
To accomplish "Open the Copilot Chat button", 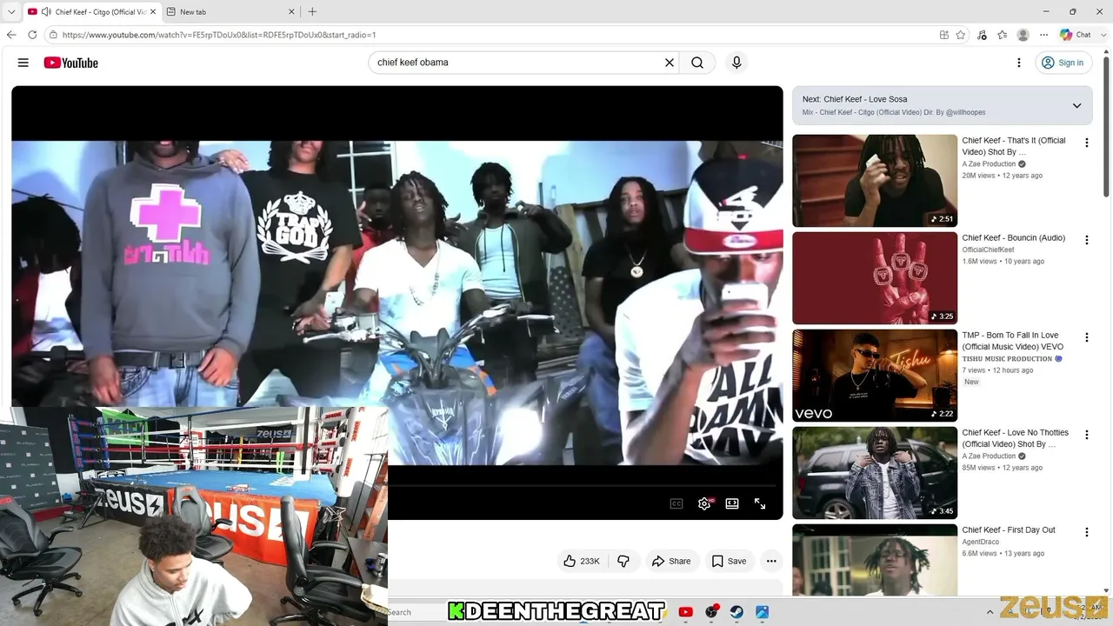I will pos(1076,35).
